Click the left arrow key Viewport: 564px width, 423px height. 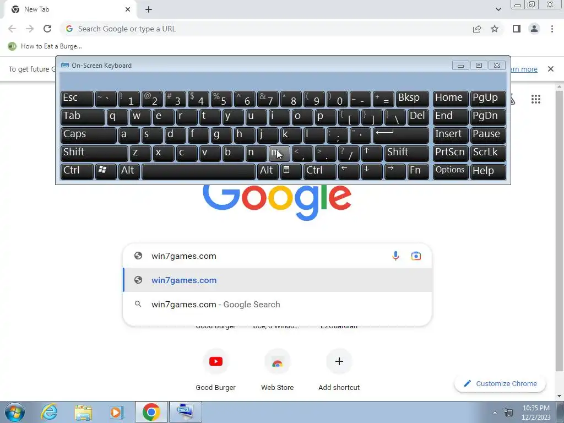[x=349, y=171]
